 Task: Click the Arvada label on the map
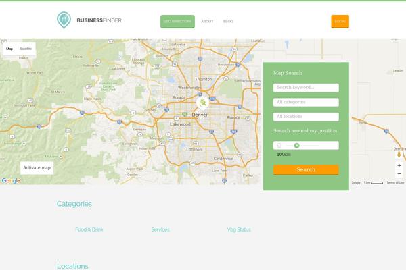point(179,97)
